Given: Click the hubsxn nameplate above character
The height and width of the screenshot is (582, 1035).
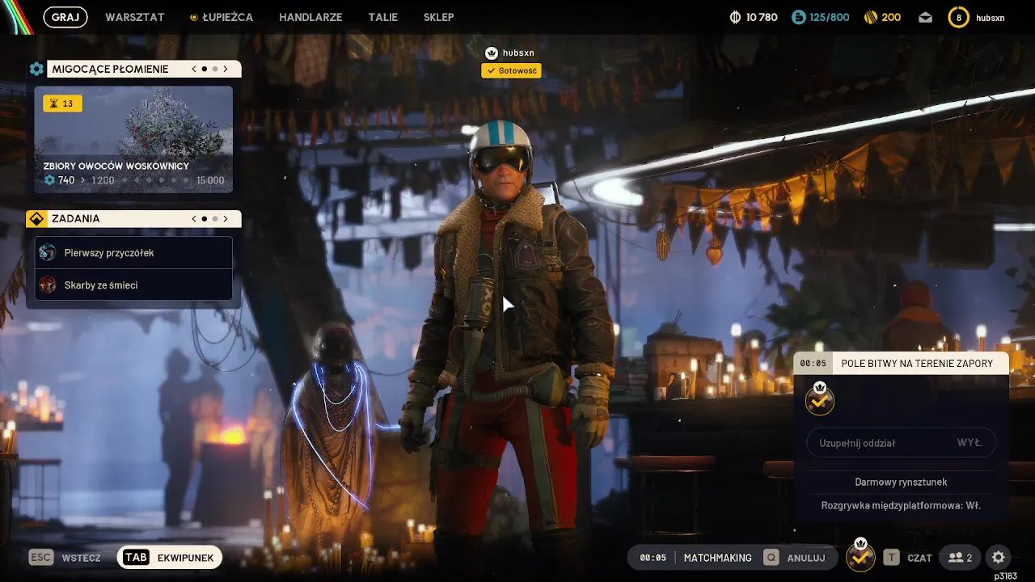Looking at the screenshot, I should 518,53.
